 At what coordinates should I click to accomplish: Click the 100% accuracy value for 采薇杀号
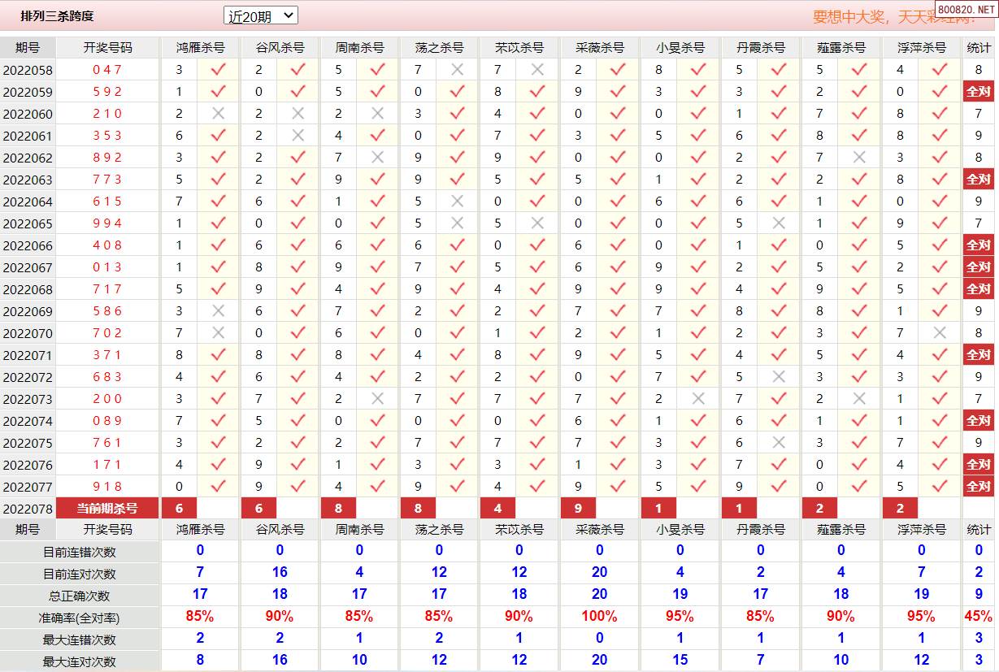point(600,617)
